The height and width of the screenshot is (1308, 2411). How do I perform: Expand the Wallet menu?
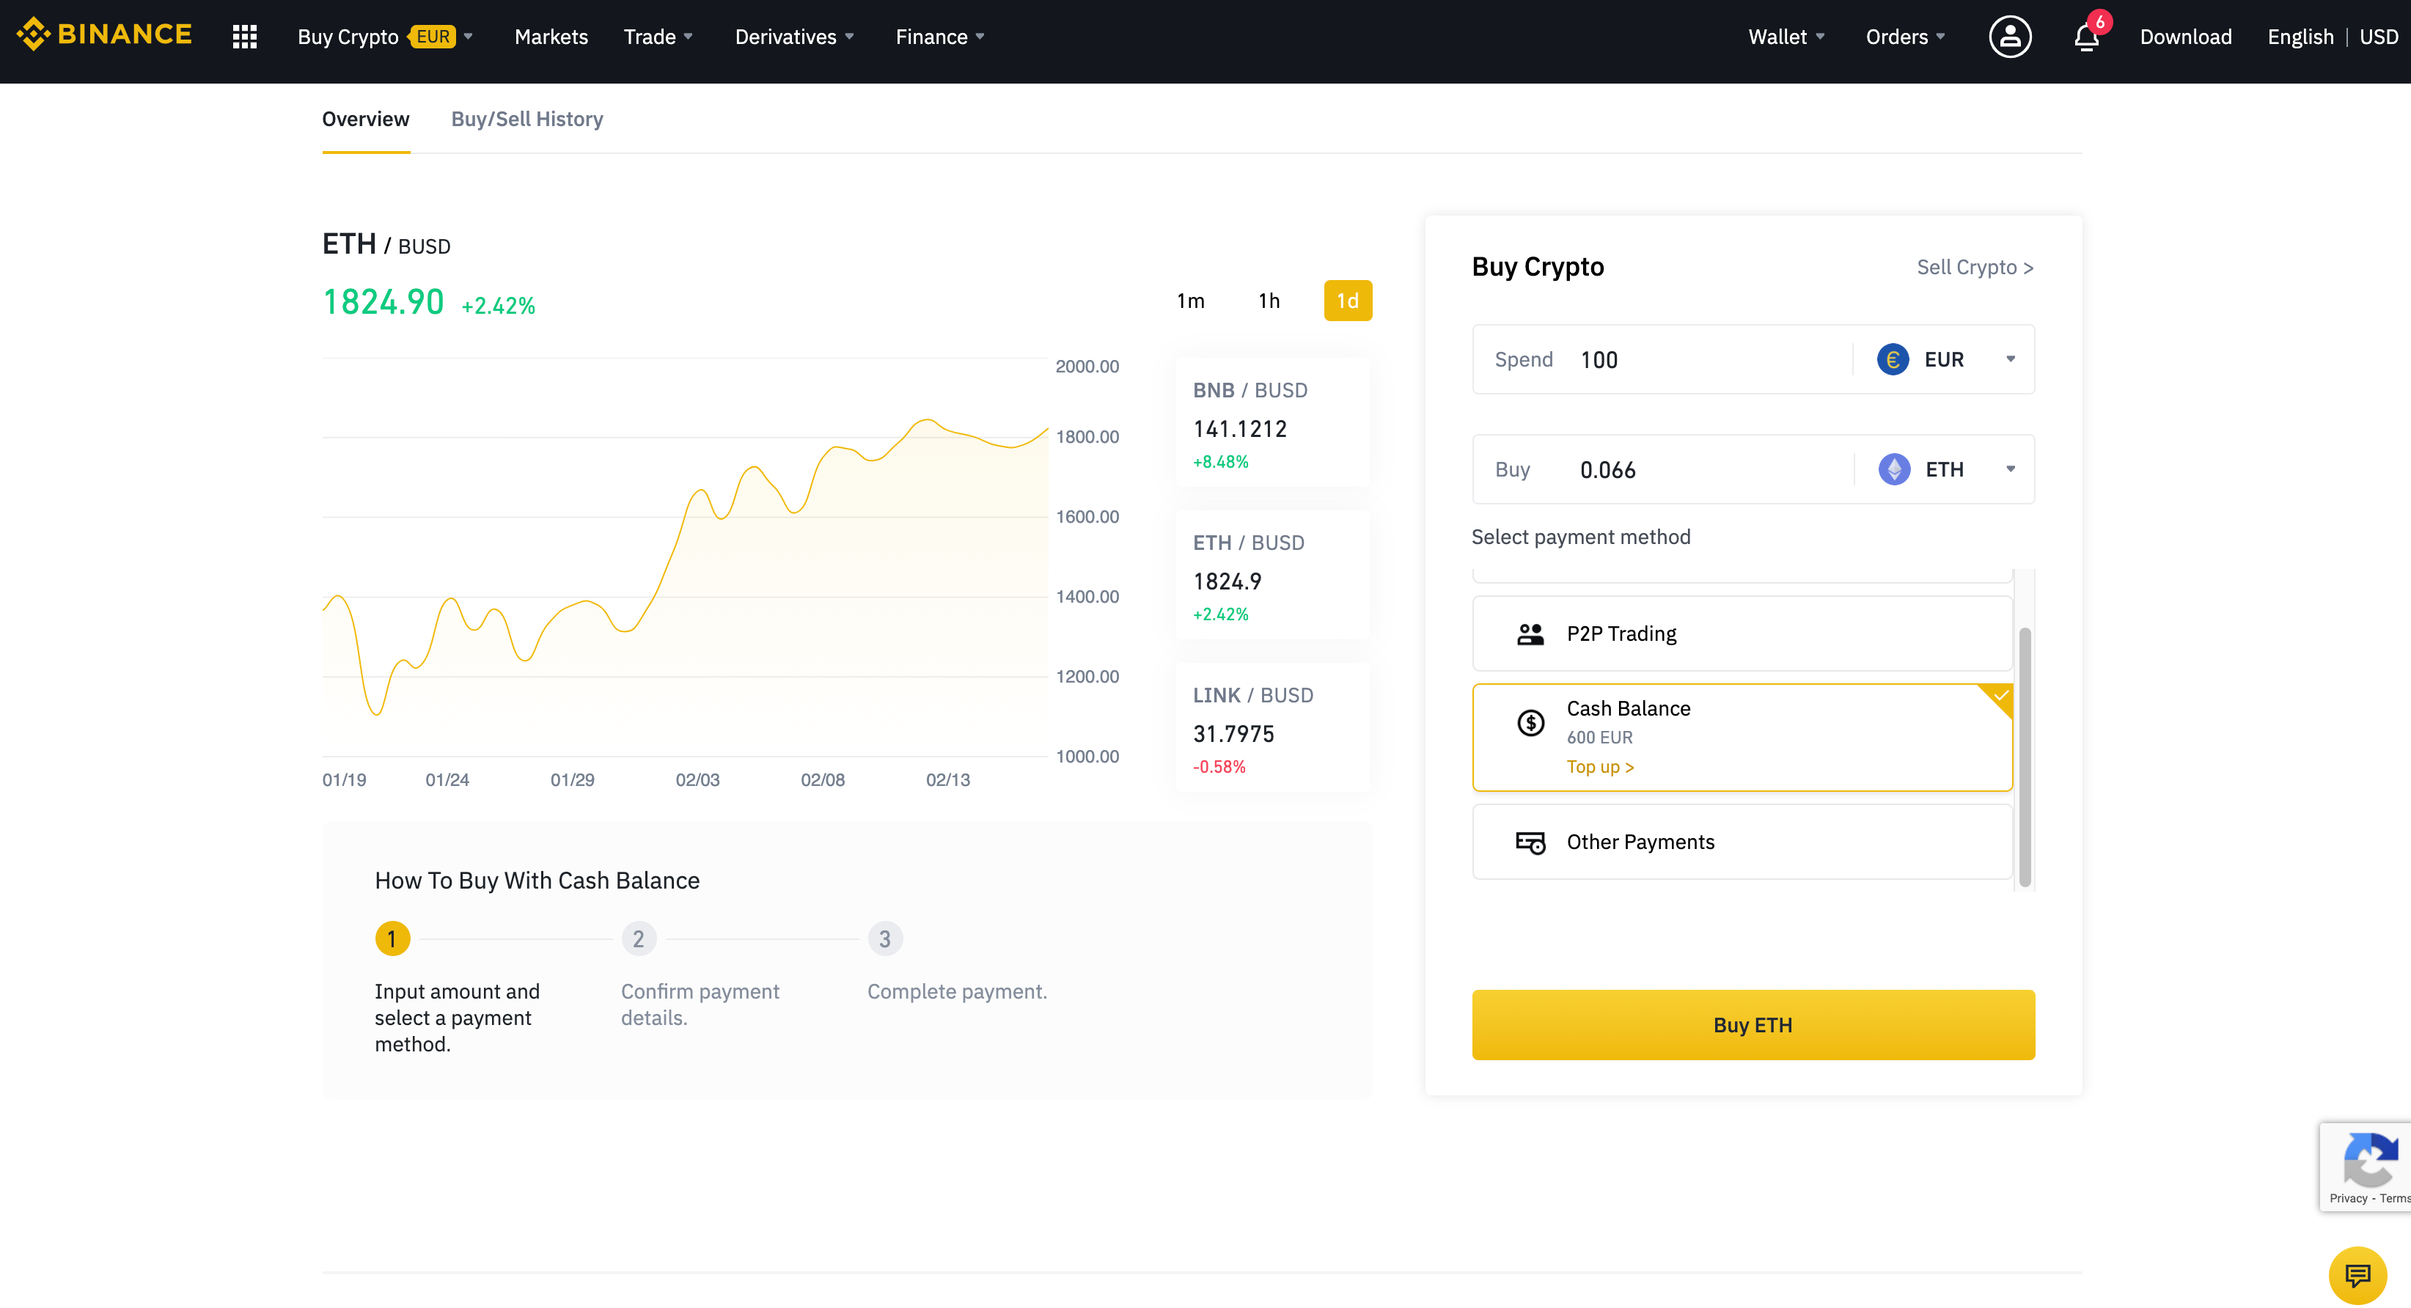click(1786, 37)
